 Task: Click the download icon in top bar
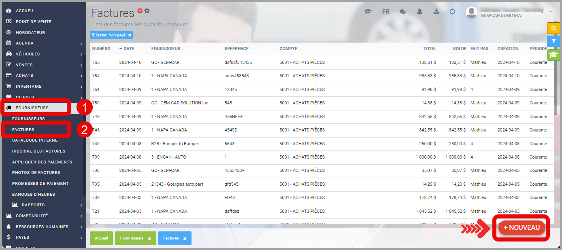[436, 11]
